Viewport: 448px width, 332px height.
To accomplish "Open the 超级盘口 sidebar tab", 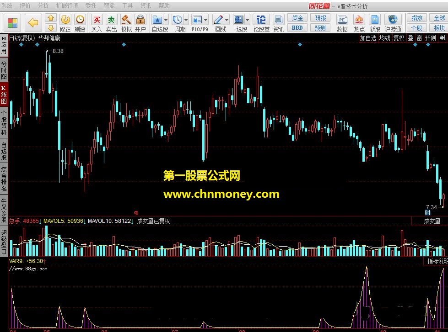I will (4, 242).
